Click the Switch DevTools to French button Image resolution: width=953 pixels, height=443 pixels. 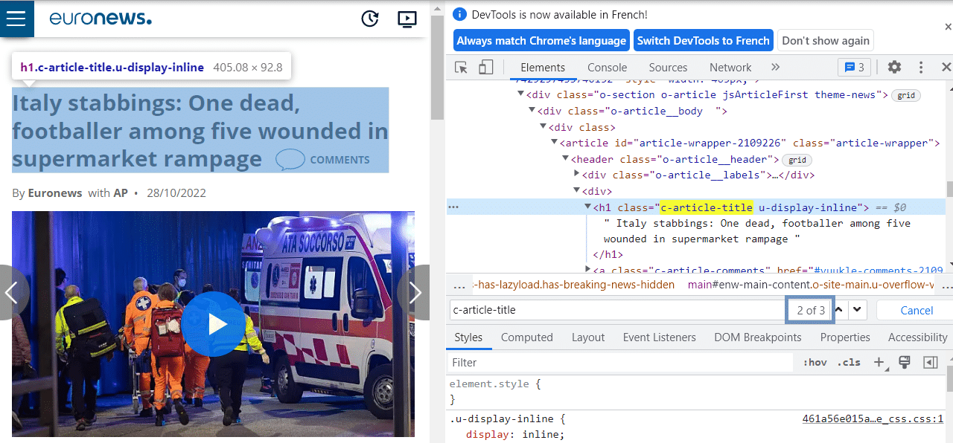click(x=703, y=41)
